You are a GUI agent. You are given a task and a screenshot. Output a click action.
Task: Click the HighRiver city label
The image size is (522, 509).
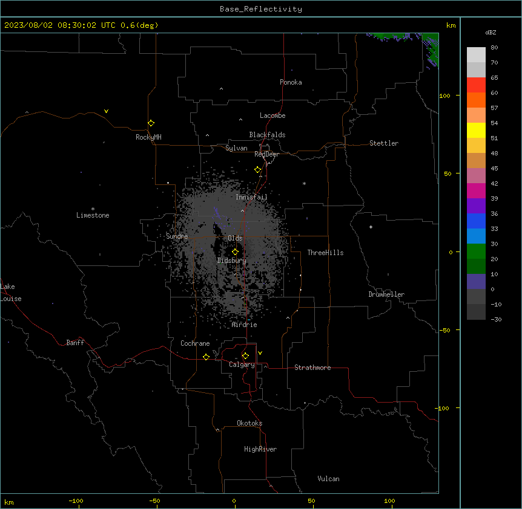coord(260,449)
